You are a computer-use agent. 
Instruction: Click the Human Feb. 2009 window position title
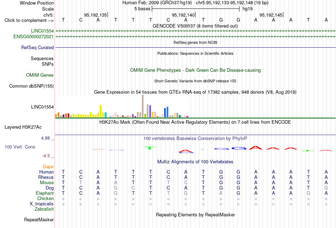(x=195, y=3)
